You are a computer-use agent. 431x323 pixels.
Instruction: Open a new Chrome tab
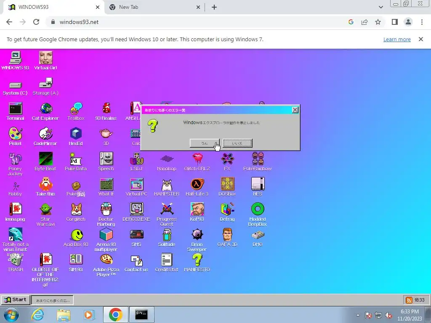214,7
